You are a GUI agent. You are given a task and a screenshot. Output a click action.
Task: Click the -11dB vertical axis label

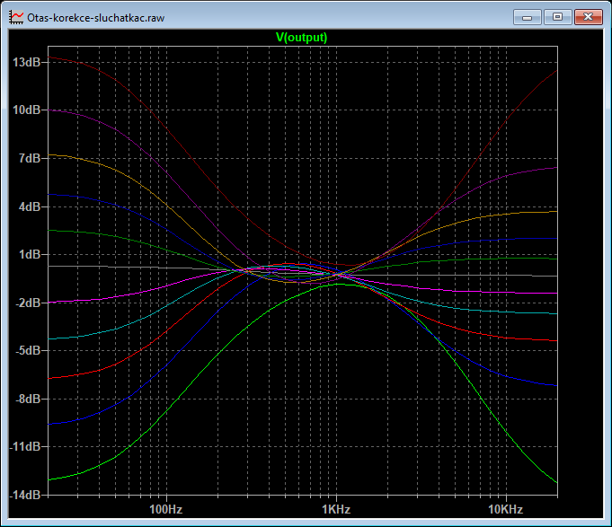(25, 447)
